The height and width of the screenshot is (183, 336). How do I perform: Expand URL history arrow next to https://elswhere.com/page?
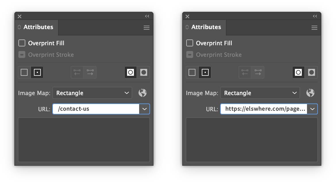(x=312, y=109)
